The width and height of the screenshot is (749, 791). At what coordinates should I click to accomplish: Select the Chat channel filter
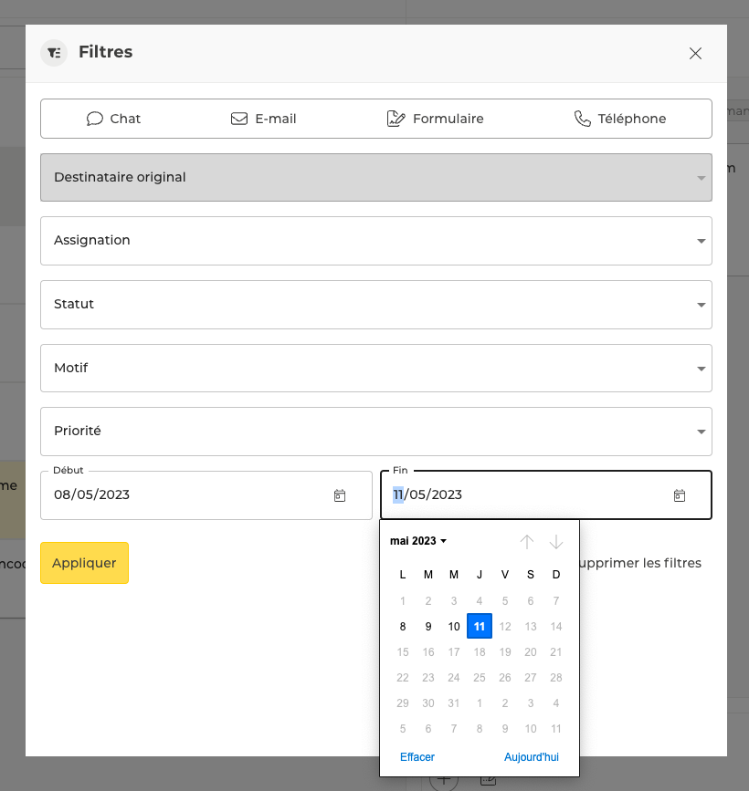click(114, 119)
